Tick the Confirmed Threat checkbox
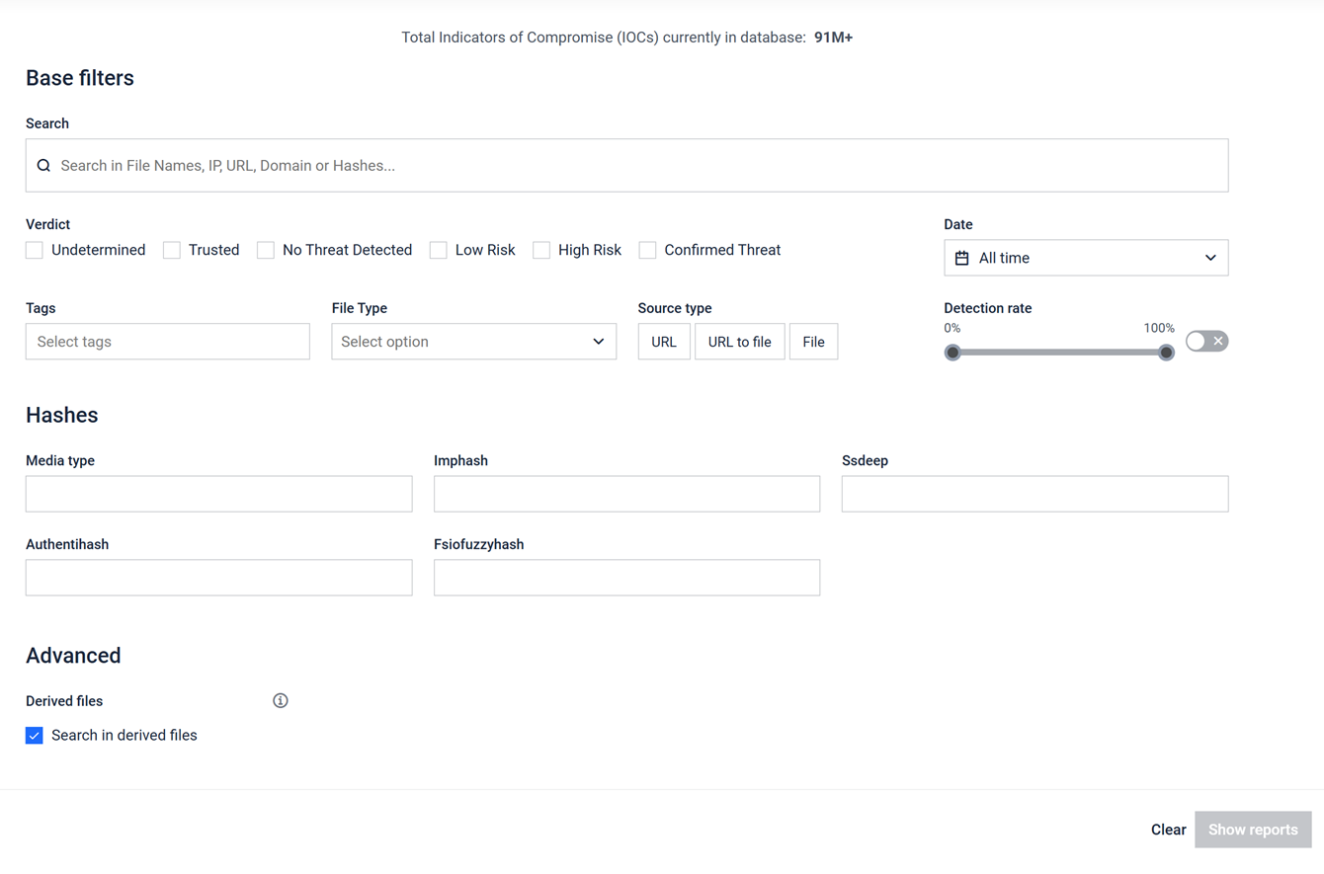Image resolution: width=1324 pixels, height=874 pixels. tap(647, 251)
